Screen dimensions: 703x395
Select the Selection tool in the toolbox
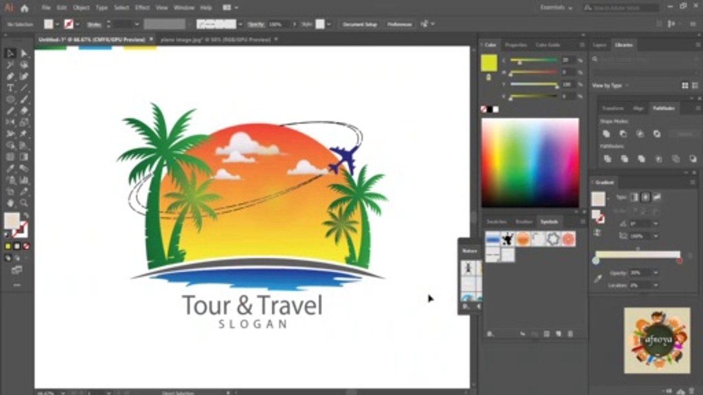10,53
